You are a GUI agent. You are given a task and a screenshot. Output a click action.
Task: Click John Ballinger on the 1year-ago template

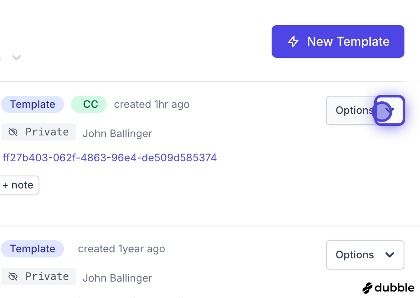click(117, 278)
